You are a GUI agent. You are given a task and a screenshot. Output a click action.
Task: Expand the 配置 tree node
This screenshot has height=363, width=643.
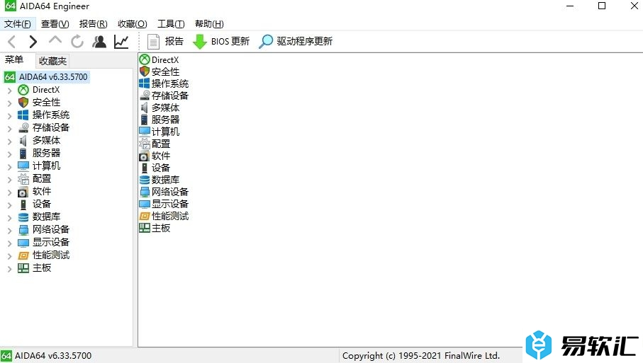[x=9, y=179]
